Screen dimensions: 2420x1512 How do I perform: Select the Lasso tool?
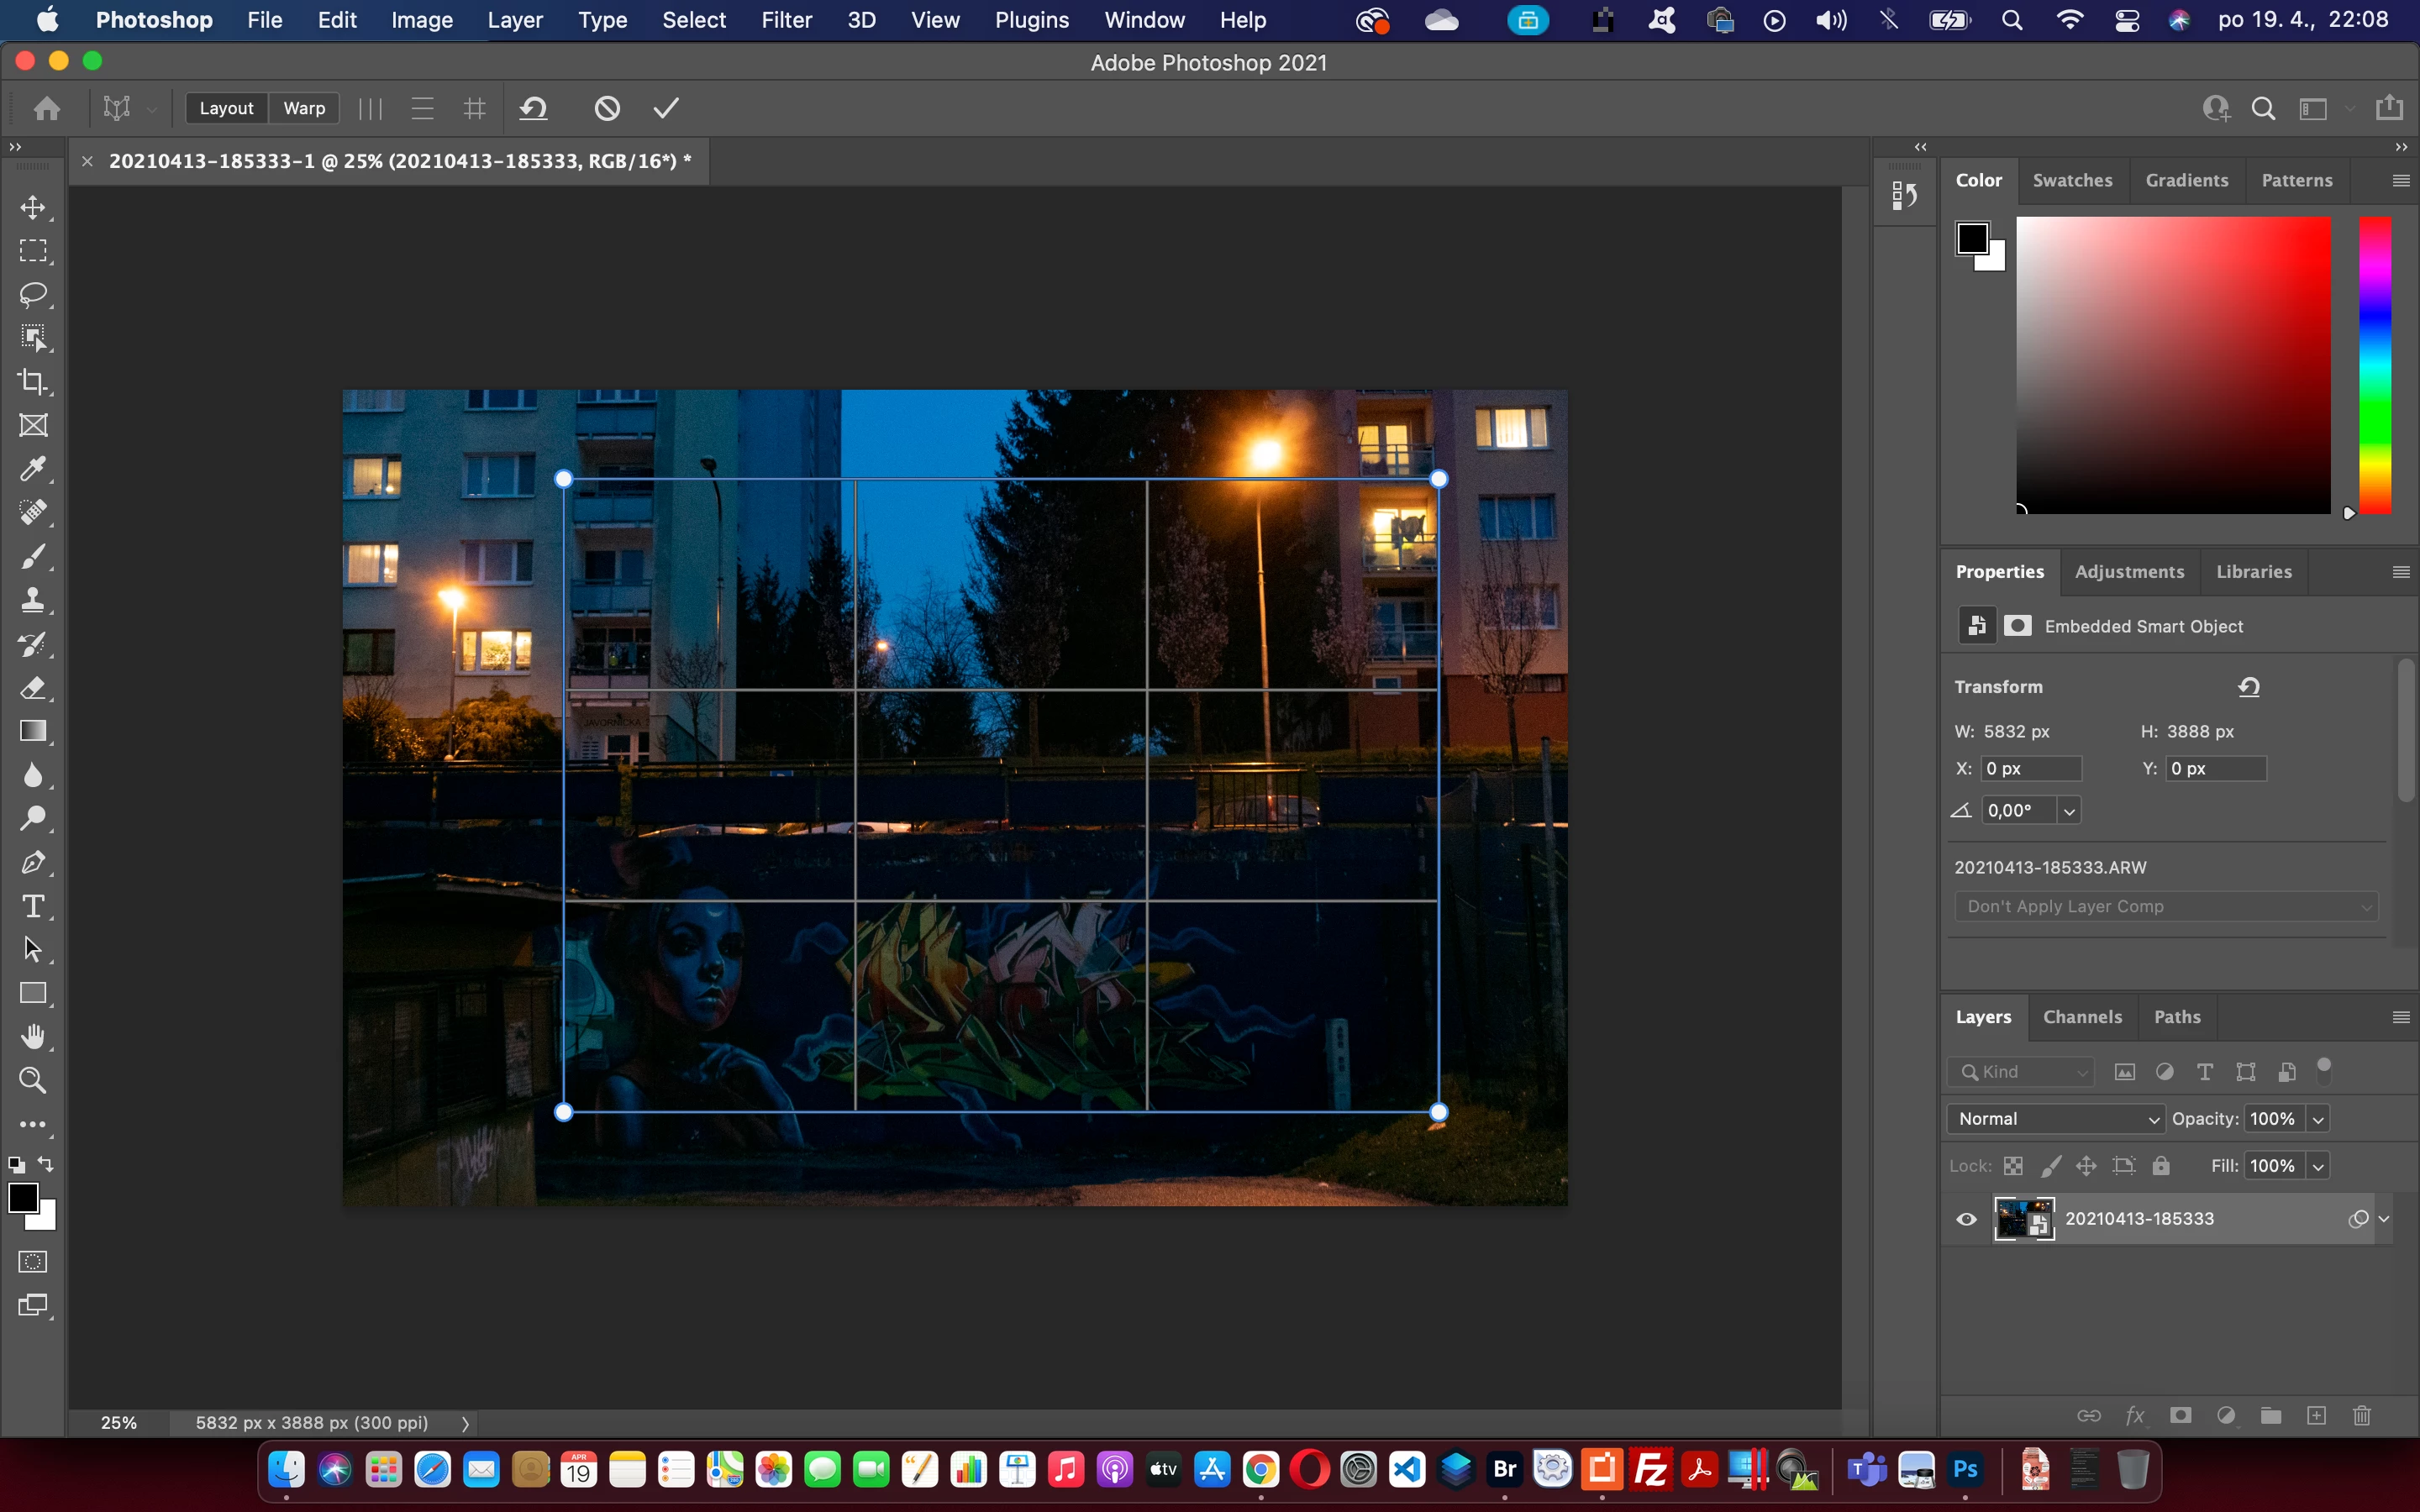click(x=33, y=294)
